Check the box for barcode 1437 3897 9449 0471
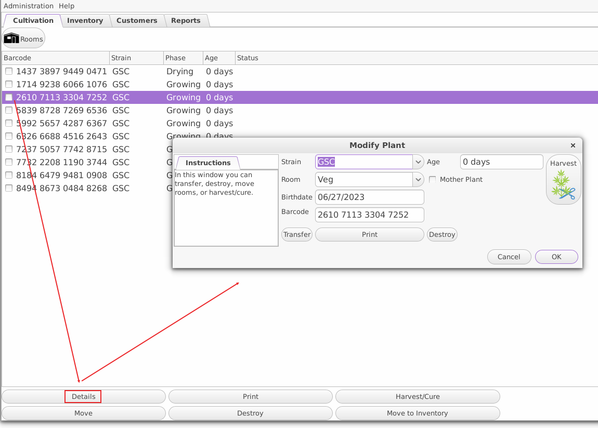598x428 pixels. [x=9, y=72]
